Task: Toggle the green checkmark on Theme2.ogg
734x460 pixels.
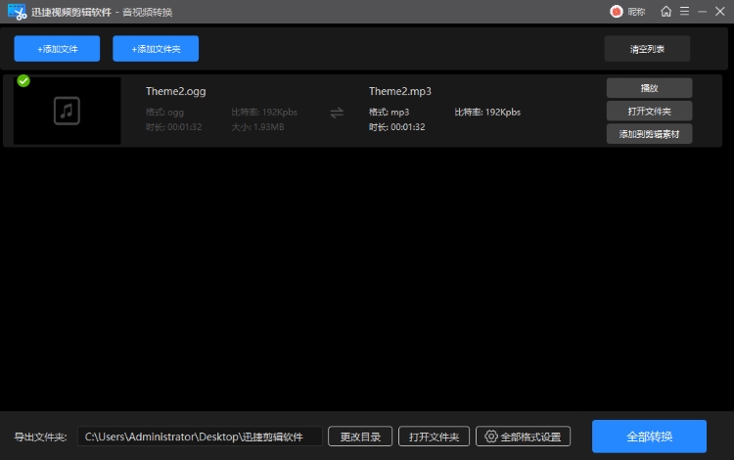Action: tap(23, 80)
